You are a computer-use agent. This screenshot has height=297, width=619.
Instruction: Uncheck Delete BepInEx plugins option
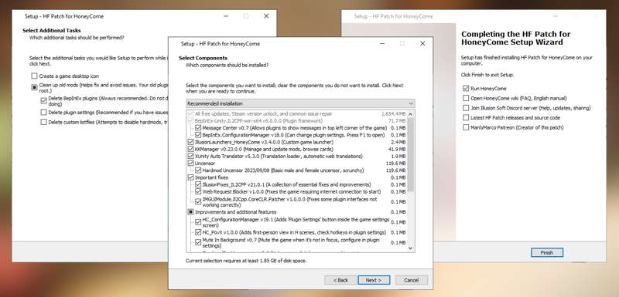pos(43,101)
